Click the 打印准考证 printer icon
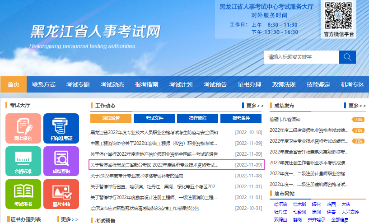The height and width of the screenshot is (223, 369). tap(61, 128)
